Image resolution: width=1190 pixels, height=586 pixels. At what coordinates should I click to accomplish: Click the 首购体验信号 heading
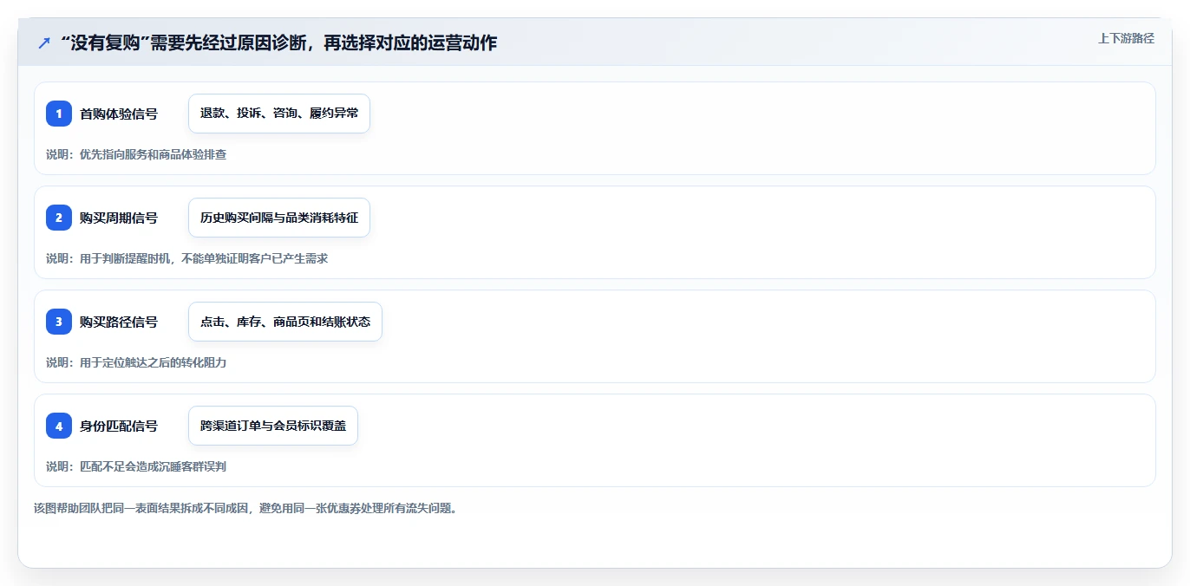119,114
